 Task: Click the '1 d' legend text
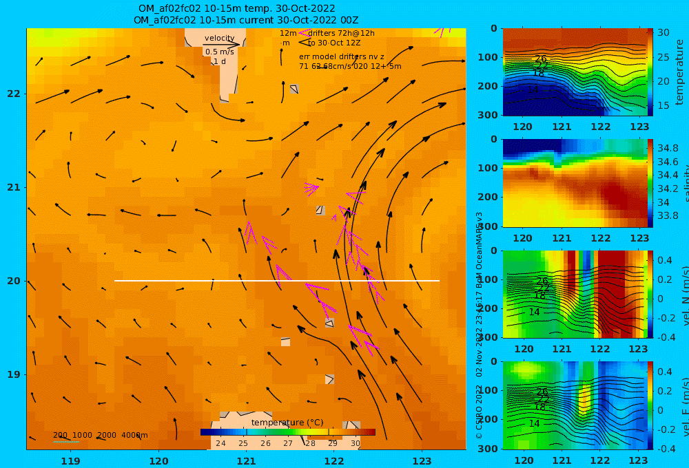click(220, 61)
